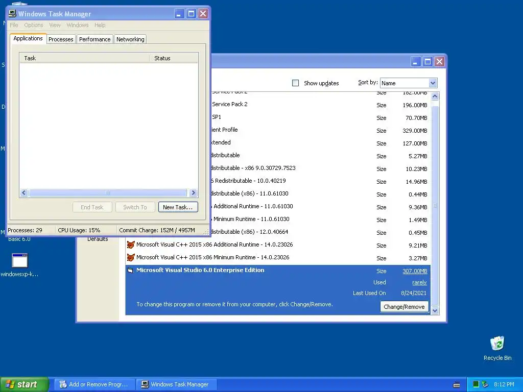
Task: Open the Sort by Name dropdown
Action: coord(409,83)
